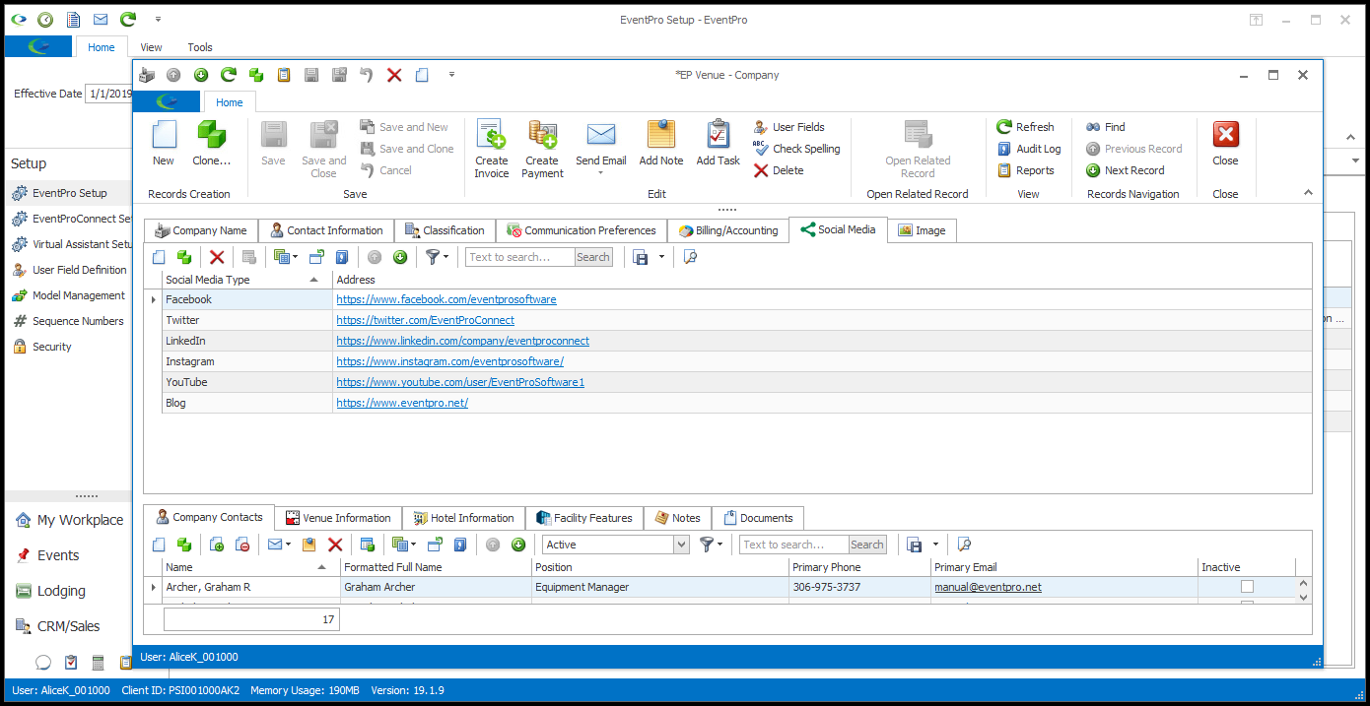This screenshot has width=1370, height=706.
Task: Click the Social Media search text field
Action: [519, 257]
